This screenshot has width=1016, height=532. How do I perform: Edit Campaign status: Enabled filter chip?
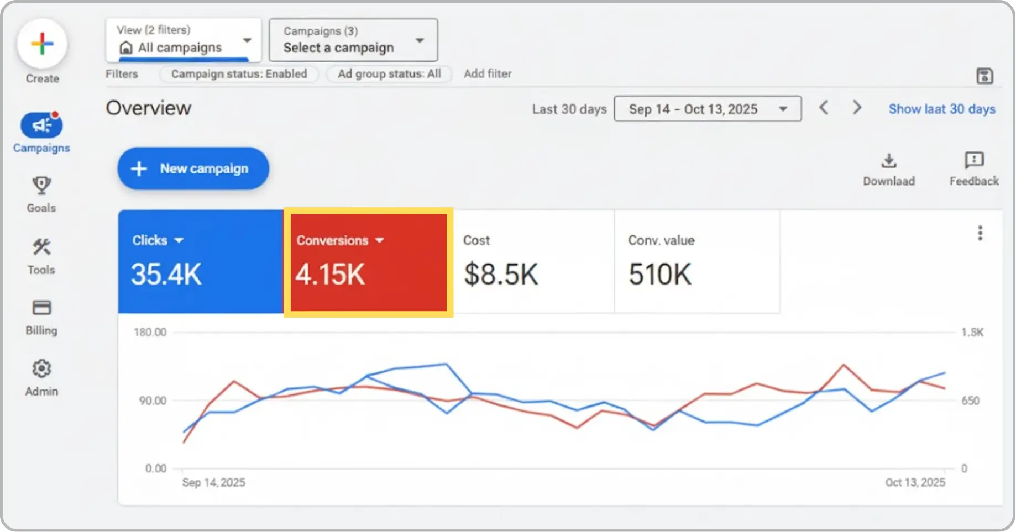pyautogui.click(x=239, y=74)
